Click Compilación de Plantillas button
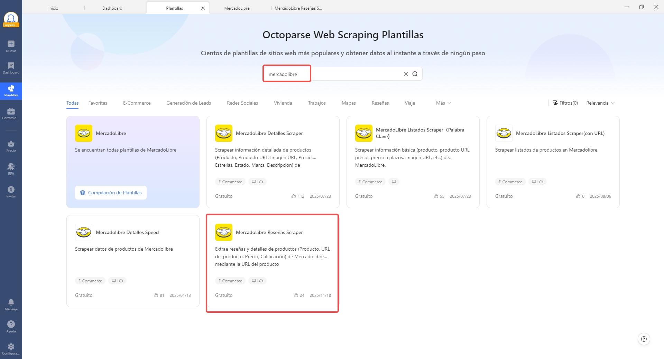Screen dimensions: 664x359 pyautogui.click(x=111, y=193)
